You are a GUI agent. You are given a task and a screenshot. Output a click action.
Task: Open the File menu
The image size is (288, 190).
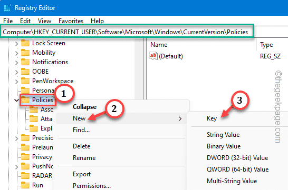pyautogui.click(x=8, y=21)
